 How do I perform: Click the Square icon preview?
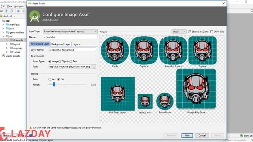[x=202, y=50]
